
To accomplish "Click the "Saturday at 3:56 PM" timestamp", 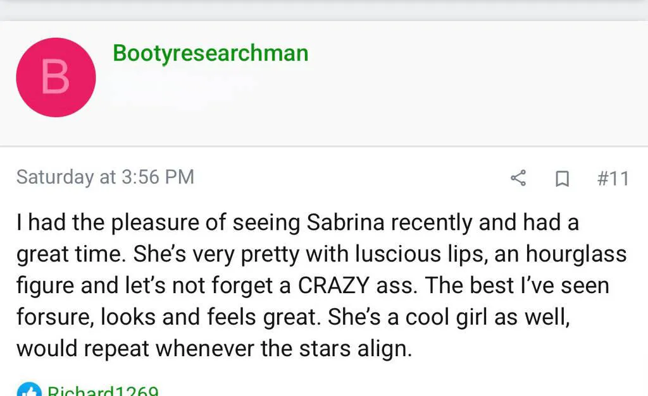I will [105, 177].
